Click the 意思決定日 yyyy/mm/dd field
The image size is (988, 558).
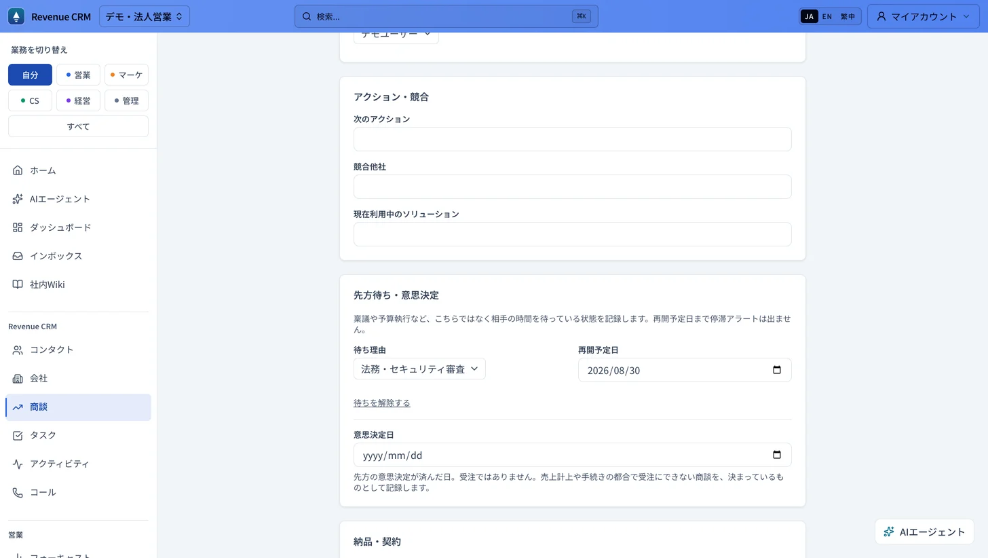[572, 455]
